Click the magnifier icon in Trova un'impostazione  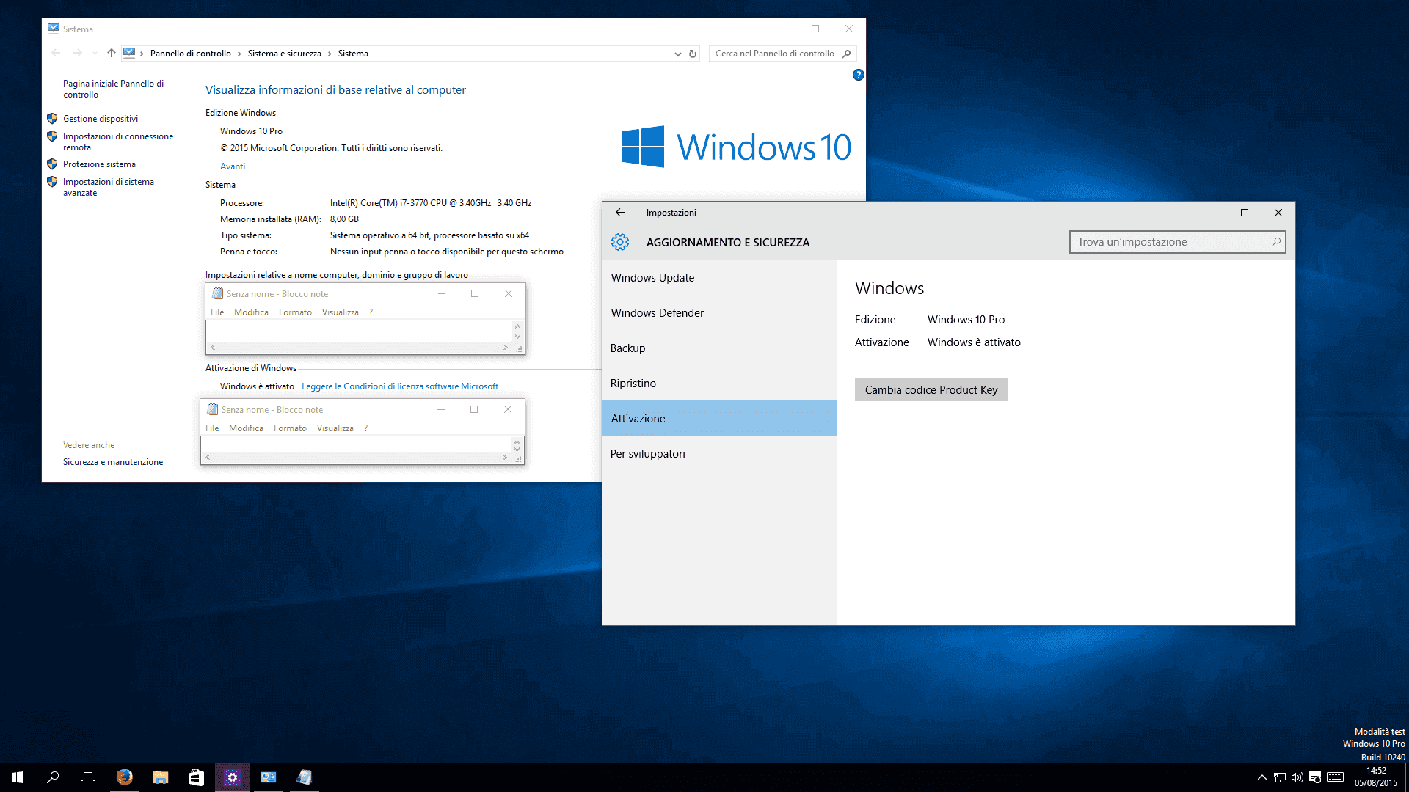[x=1275, y=242]
